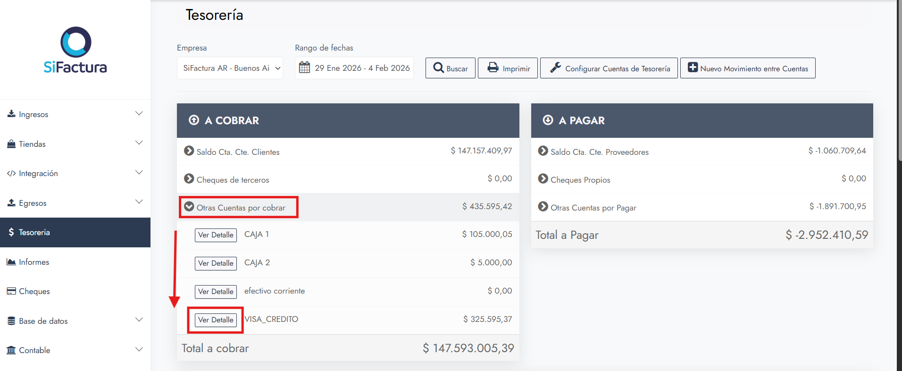902x371 pixels.
Task: Collapse Otras Cuentas por cobrar row
Action: pos(189,207)
